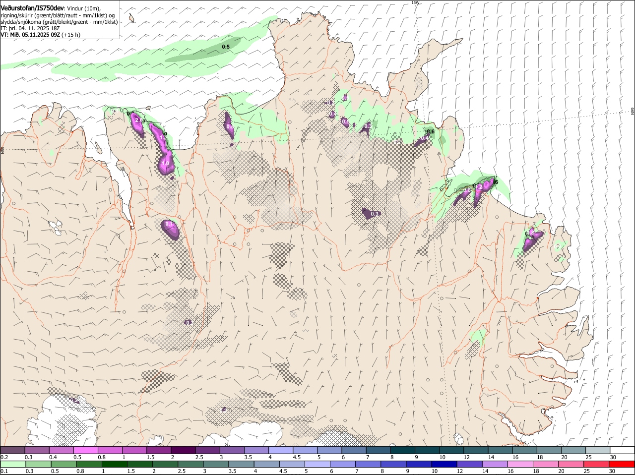Click the 'N99' label on the right edge
The width and height of the screenshot is (635, 475).
(x=633, y=112)
